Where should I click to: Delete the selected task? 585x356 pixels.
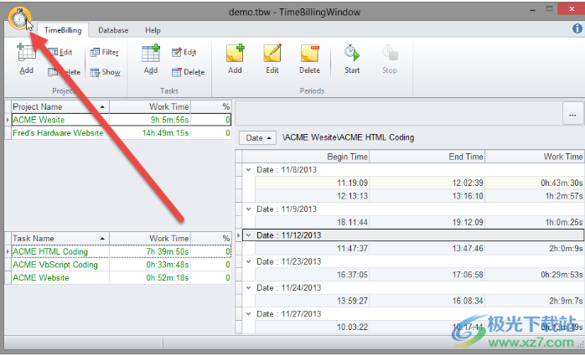pyautogui.click(x=188, y=72)
